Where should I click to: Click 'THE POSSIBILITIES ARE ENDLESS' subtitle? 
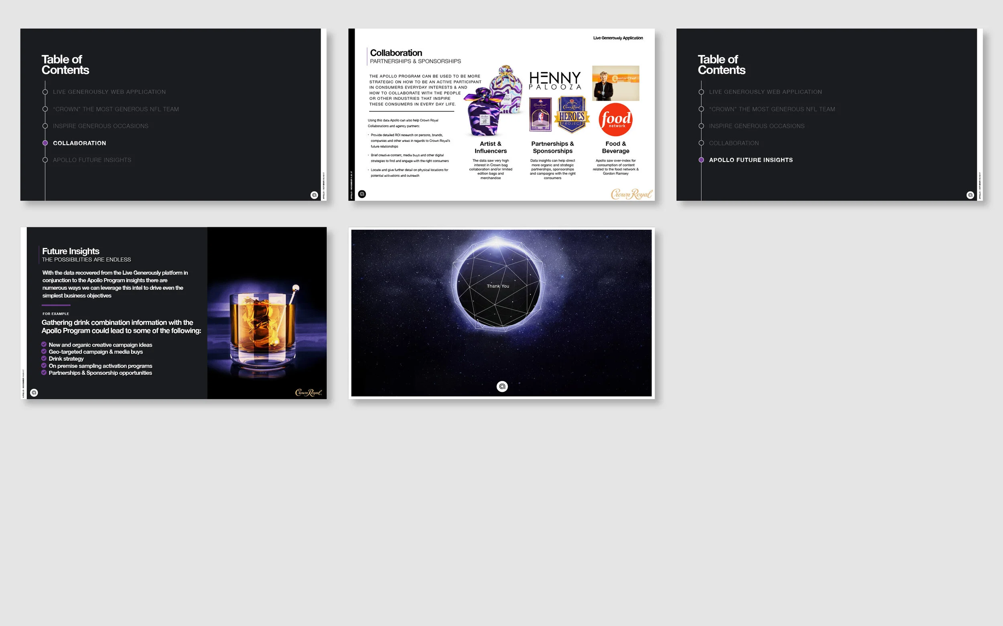coord(86,260)
